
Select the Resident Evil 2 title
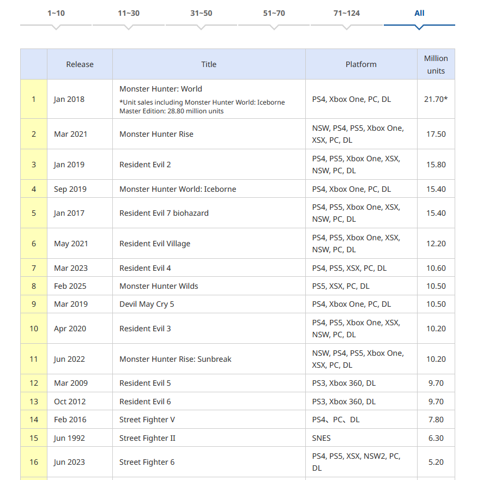point(145,165)
